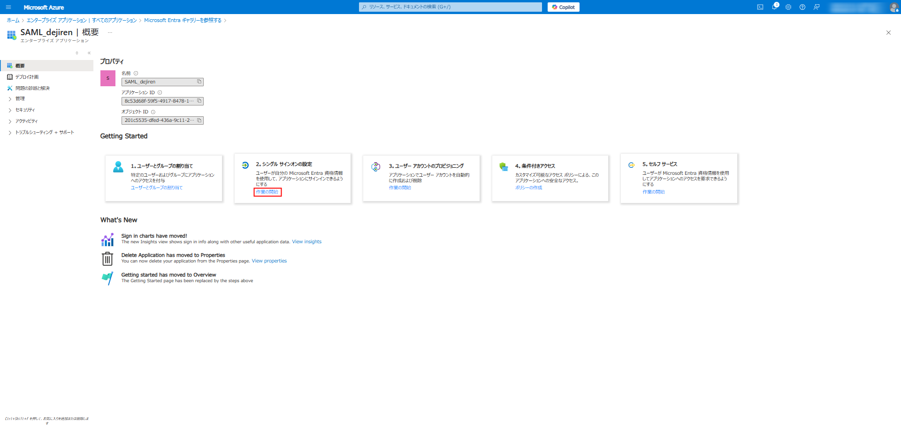
Task: Click the Microsoft Azure logo text
Action: tap(44, 7)
